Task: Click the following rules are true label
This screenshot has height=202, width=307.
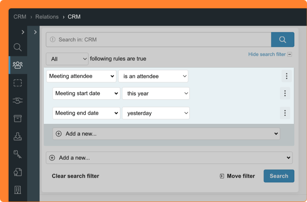Action: click(118, 59)
